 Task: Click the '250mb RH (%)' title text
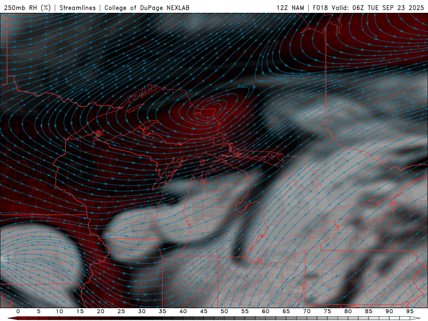pos(27,8)
